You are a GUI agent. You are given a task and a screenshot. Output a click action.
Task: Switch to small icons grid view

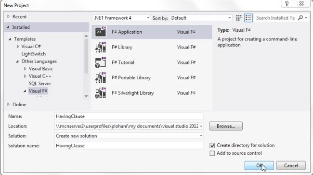(x=238, y=18)
